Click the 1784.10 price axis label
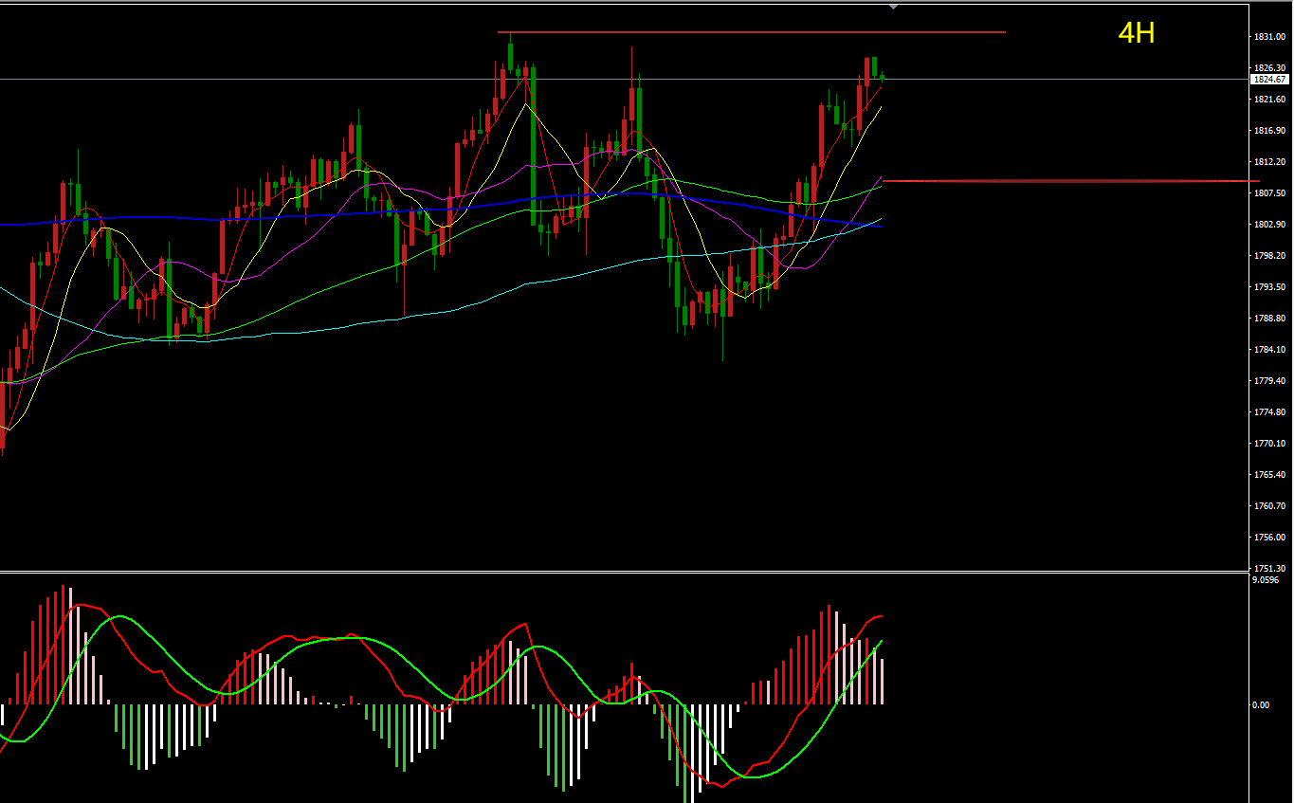 point(1269,350)
